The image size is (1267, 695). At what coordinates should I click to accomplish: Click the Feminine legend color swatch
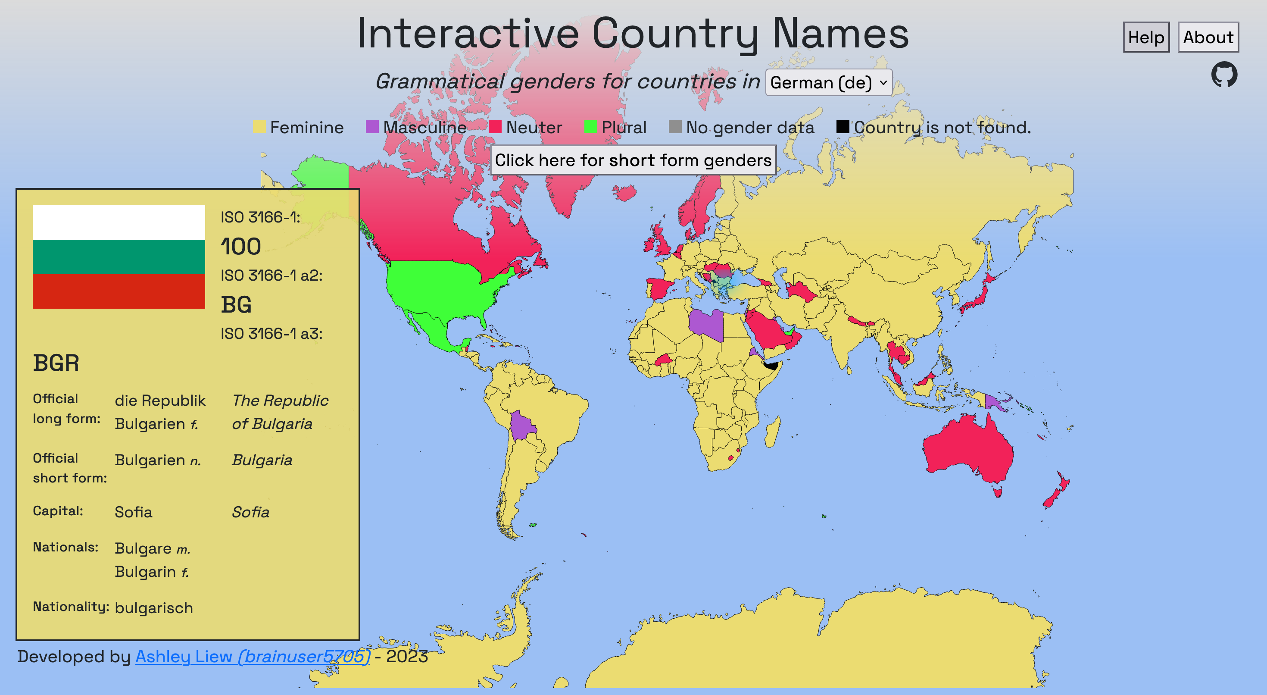259,127
